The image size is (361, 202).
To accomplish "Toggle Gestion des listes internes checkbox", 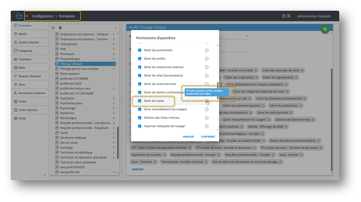I will point(140,118).
